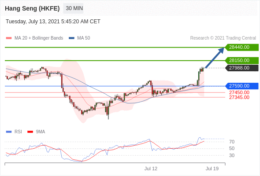
Task: Click the RSI 70 level axis label
Action: [232, 142]
